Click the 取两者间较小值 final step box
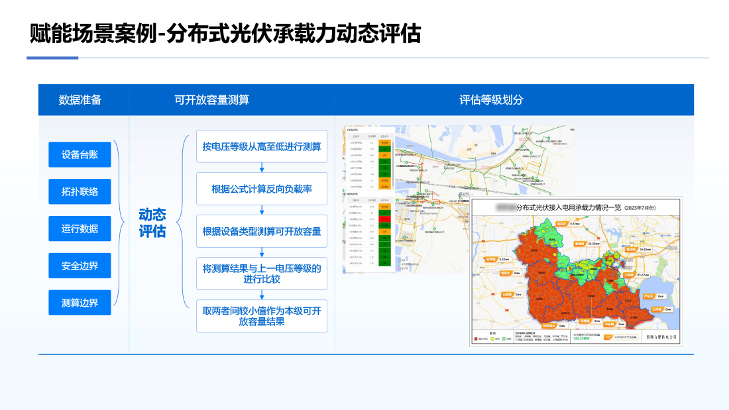Viewport: 729px width, 410px height. pos(262,316)
